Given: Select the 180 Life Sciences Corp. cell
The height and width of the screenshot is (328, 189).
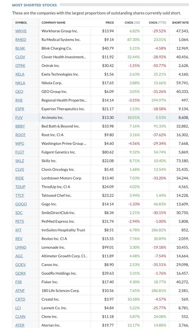Looking at the screenshot, I should coord(60,291).
